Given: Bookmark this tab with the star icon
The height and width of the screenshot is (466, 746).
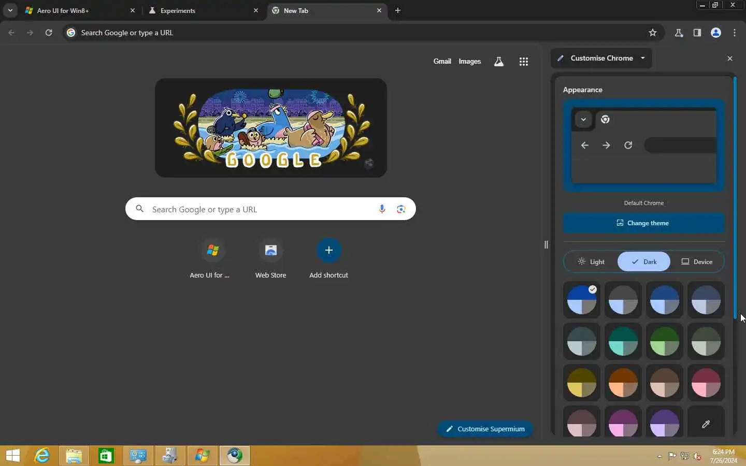Looking at the screenshot, I should tap(653, 33).
